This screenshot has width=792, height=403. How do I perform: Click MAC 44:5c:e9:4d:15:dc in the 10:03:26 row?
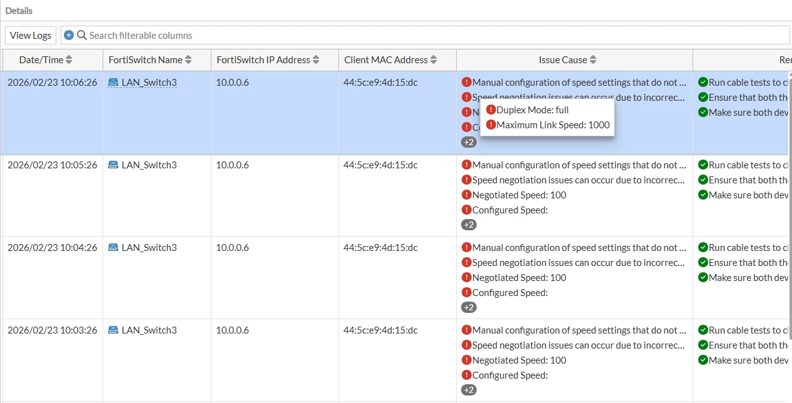coord(380,330)
